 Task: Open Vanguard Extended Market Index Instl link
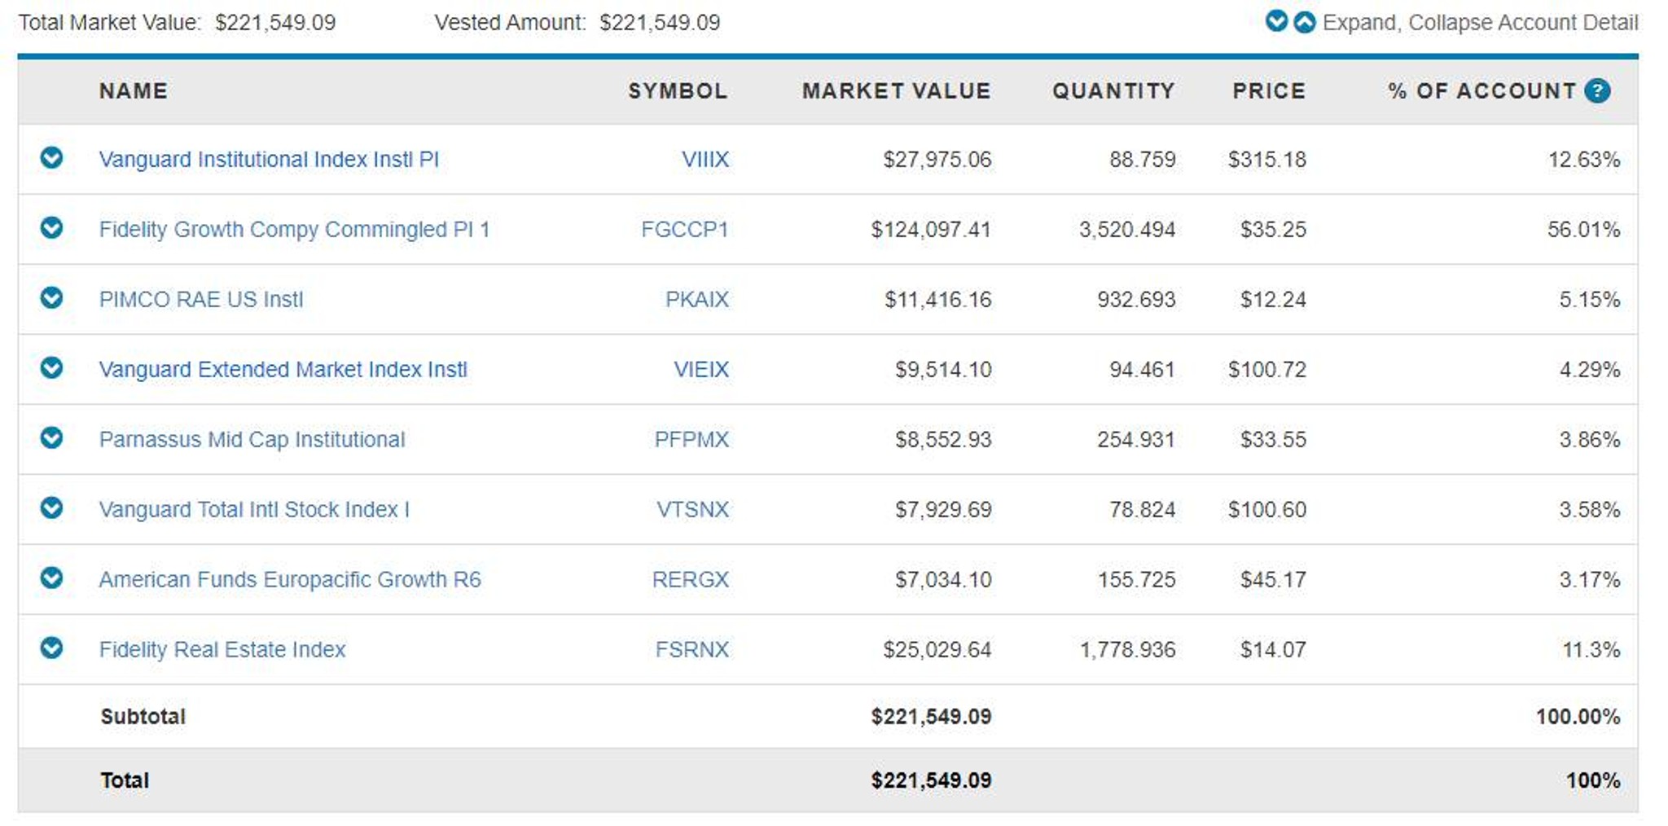click(x=283, y=369)
